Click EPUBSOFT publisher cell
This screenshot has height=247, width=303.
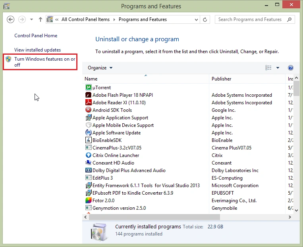(223, 193)
